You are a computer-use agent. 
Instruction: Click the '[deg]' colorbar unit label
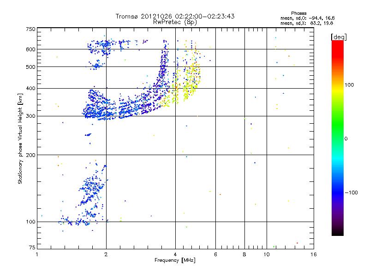(339, 37)
